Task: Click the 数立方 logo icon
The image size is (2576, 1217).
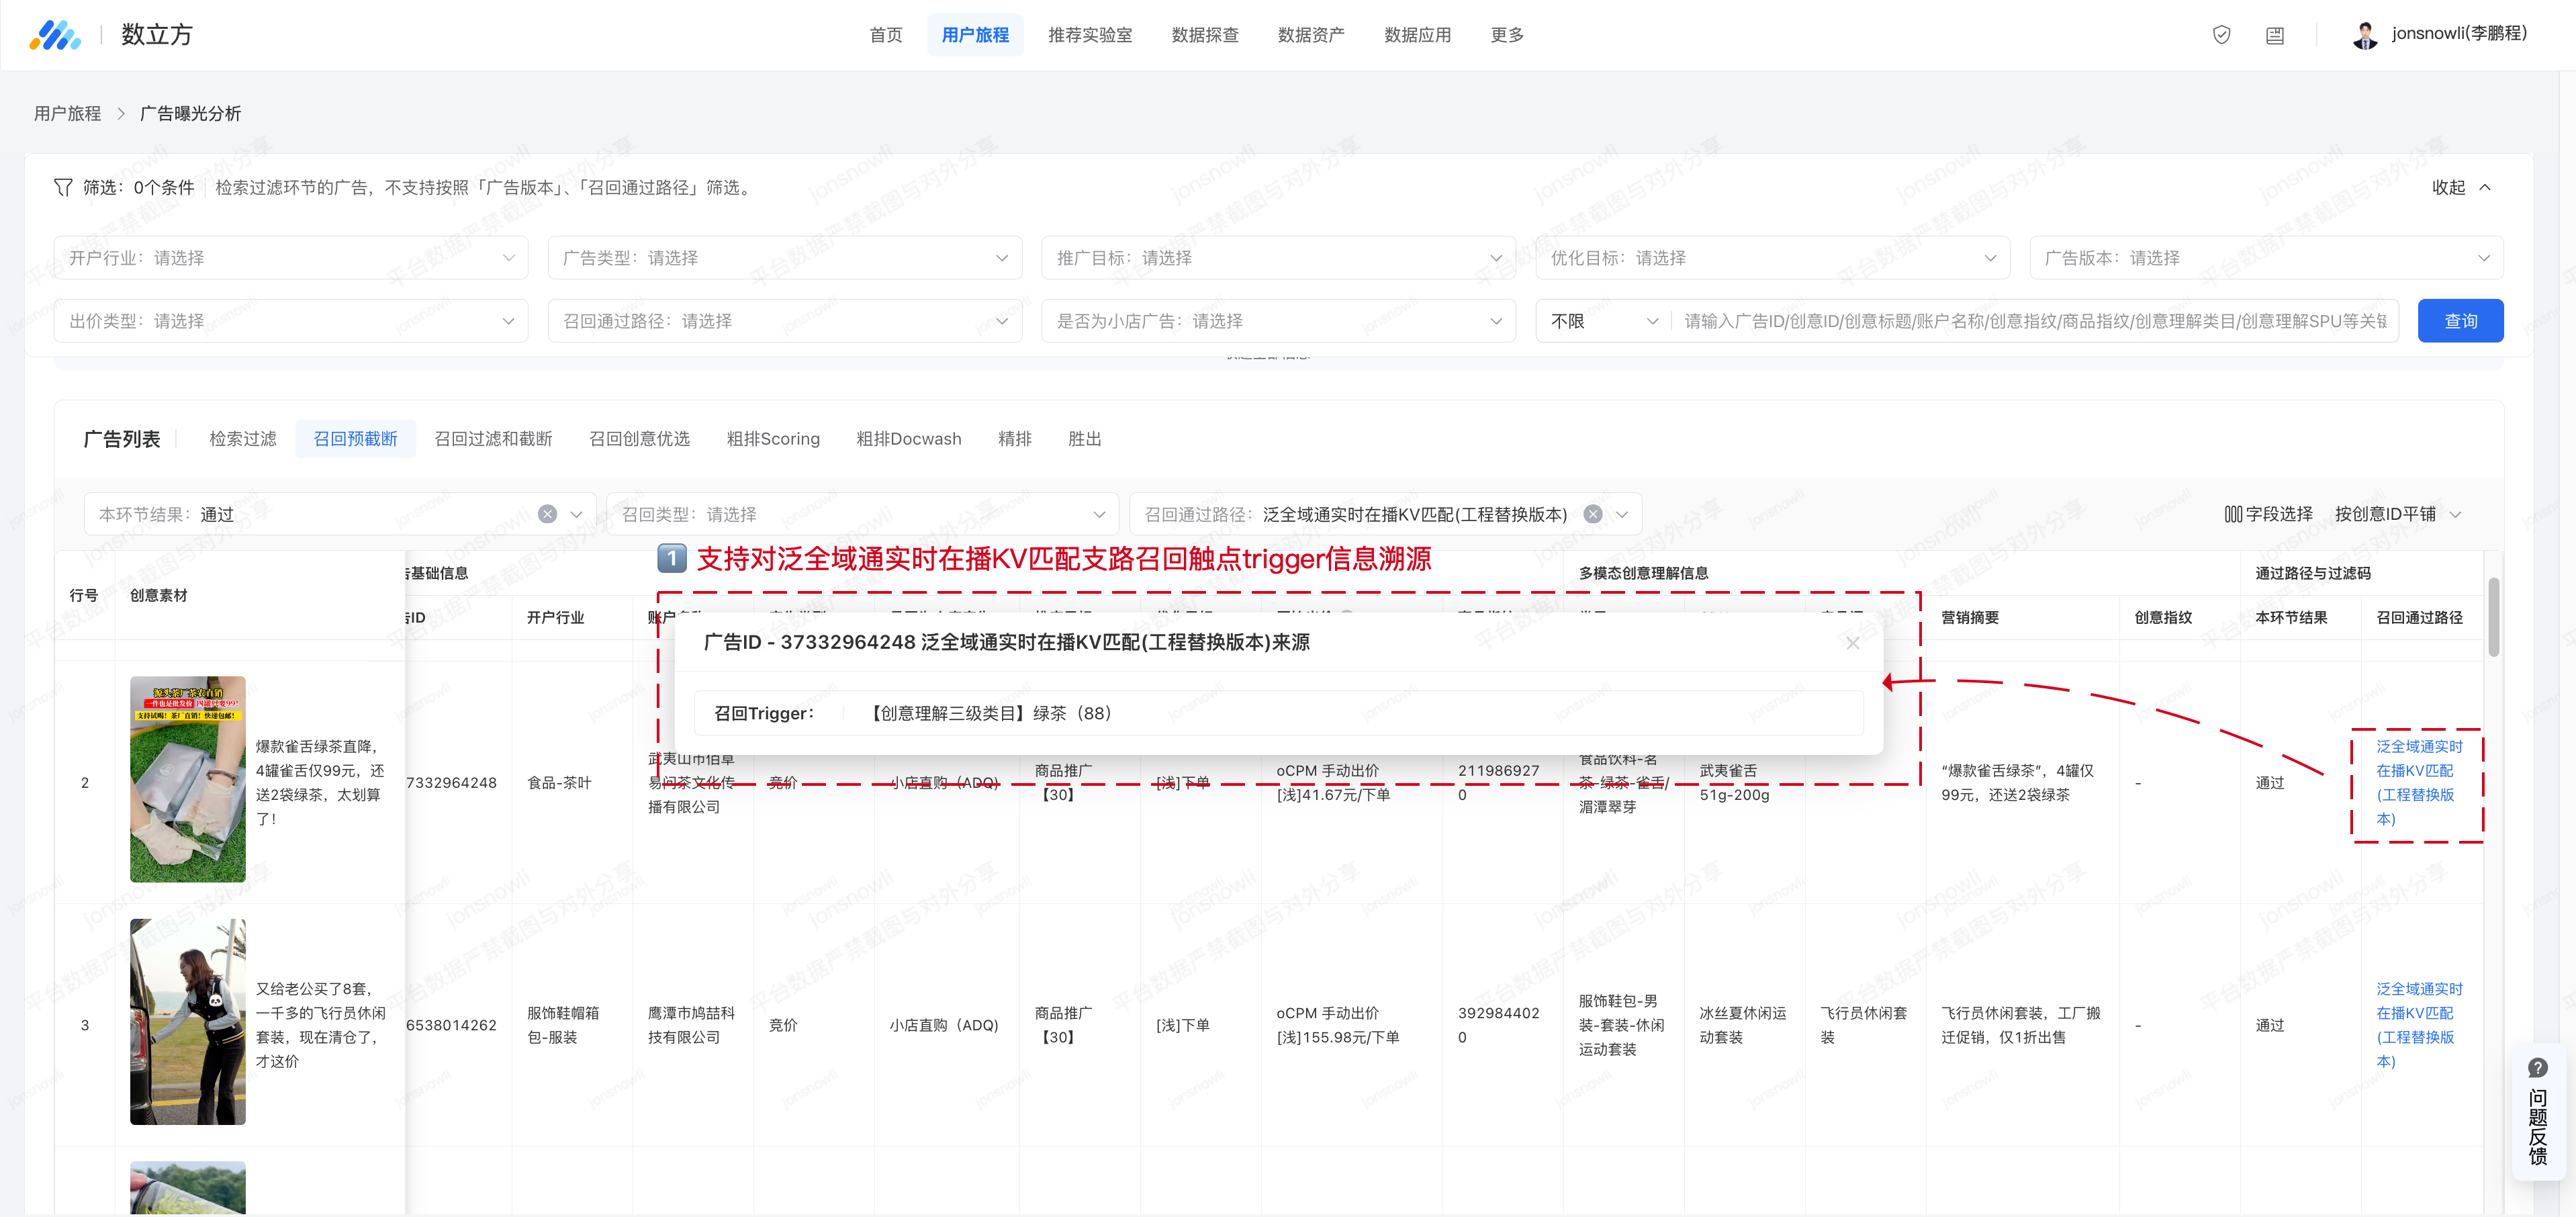Action: pos(55,35)
